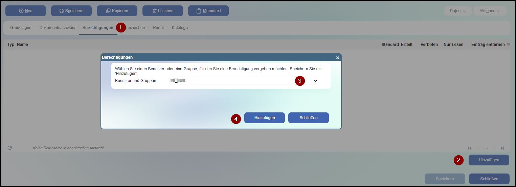Go to last page of records
Screen dimensions: 516x187
pyautogui.click(x=502, y=148)
